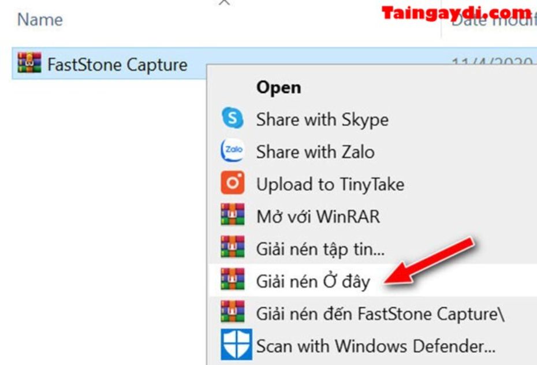Viewport: 537px width, 365px height.
Task: Click the Skype logo icon in the menu
Action: pyautogui.click(x=233, y=118)
